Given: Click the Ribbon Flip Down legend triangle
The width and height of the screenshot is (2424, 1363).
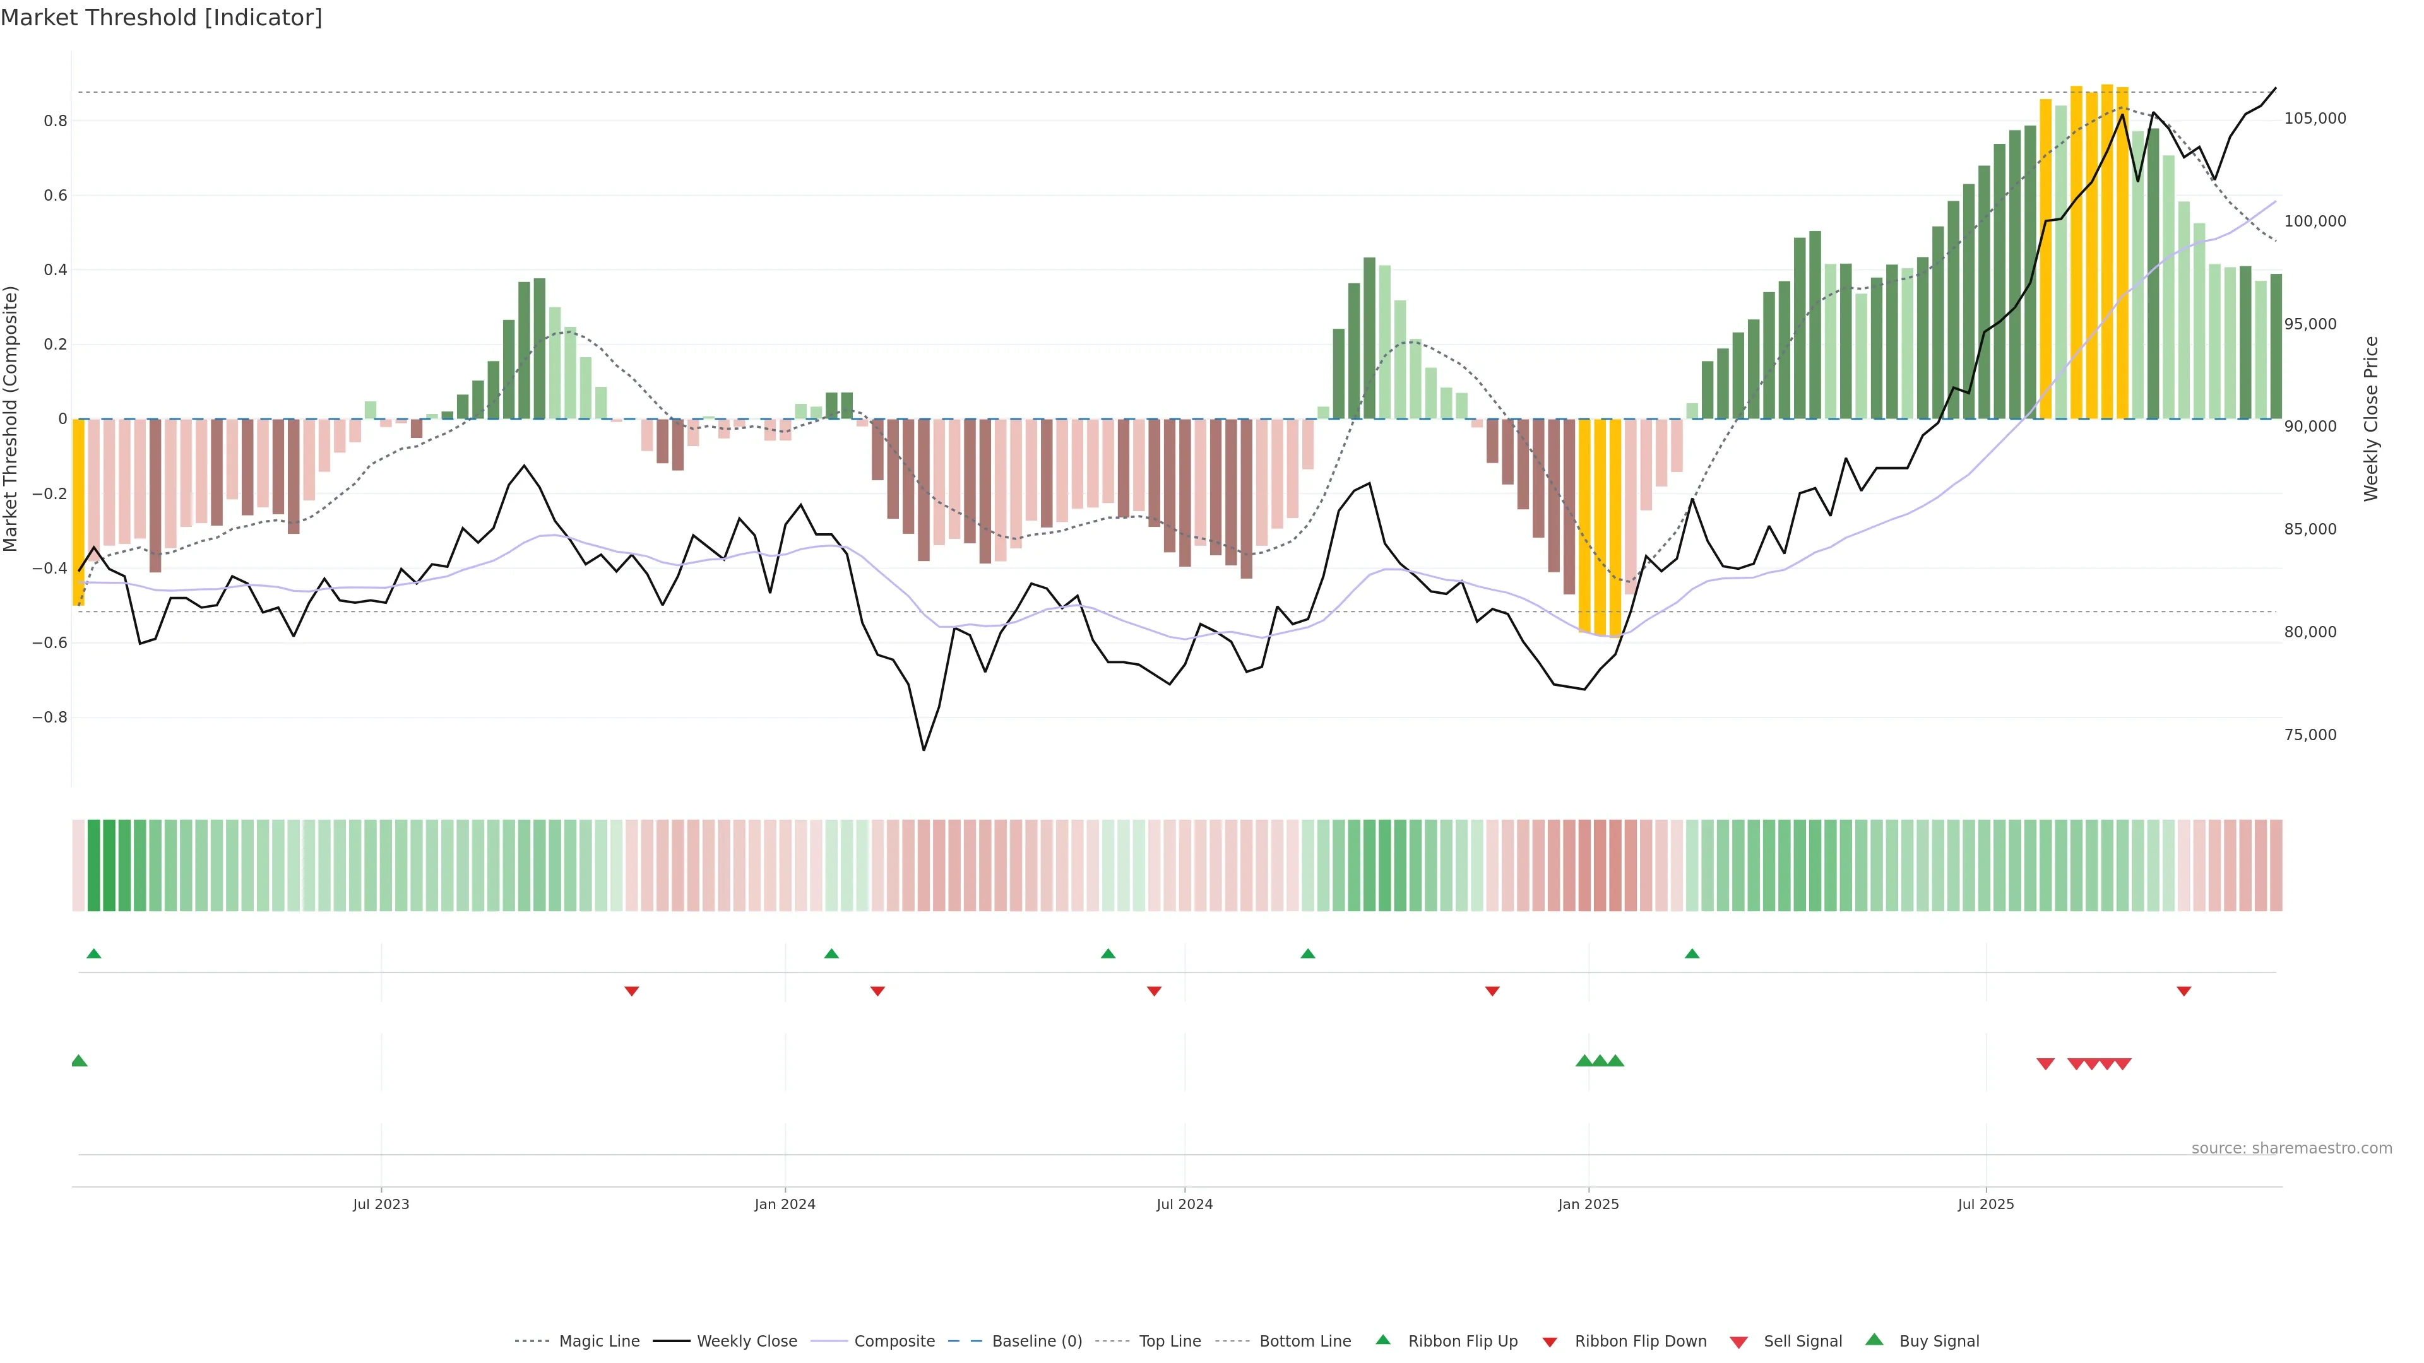Looking at the screenshot, I should [1550, 1342].
